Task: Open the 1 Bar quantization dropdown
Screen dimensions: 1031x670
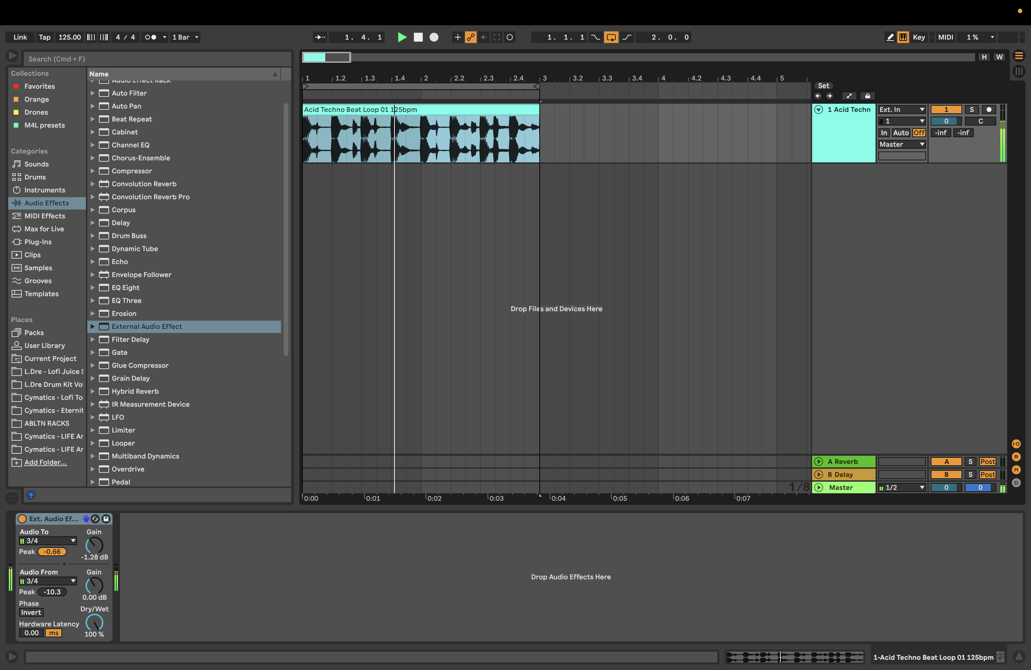Action: point(185,37)
